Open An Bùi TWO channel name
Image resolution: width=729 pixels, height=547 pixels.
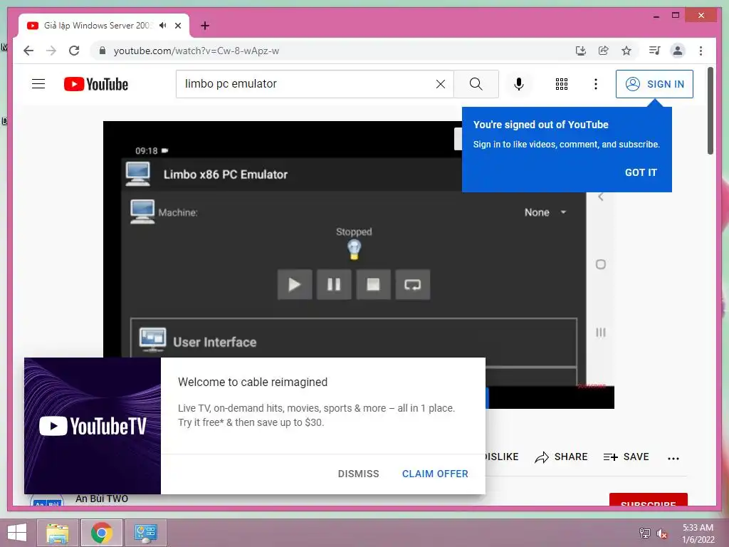102,499
